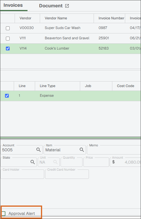Click the Card Holder input field
Screen dimensions: 141x219
(22, 174)
